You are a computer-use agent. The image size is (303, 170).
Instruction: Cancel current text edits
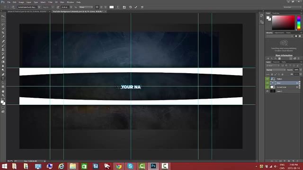[x=131, y=7]
